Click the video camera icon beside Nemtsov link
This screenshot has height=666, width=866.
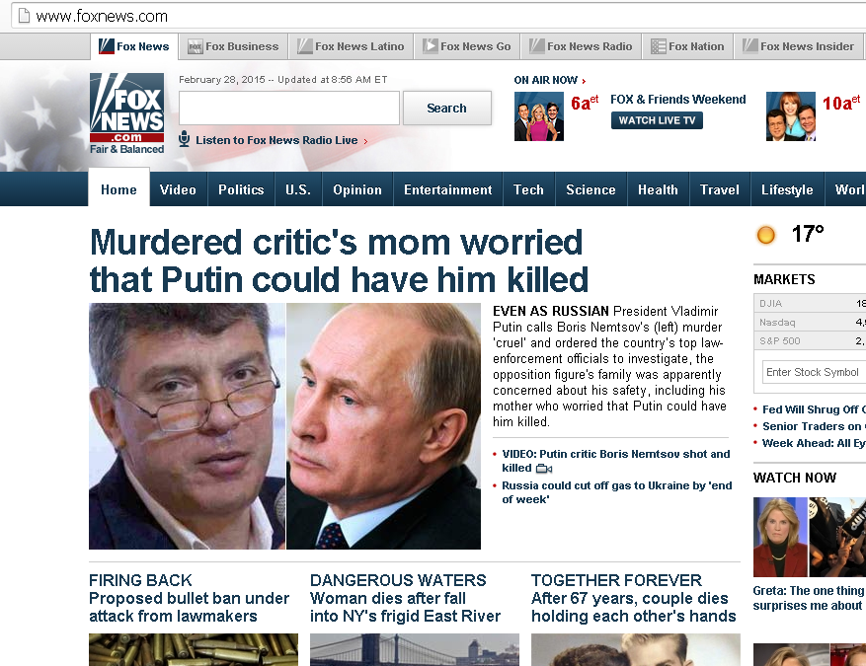coord(544,469)
